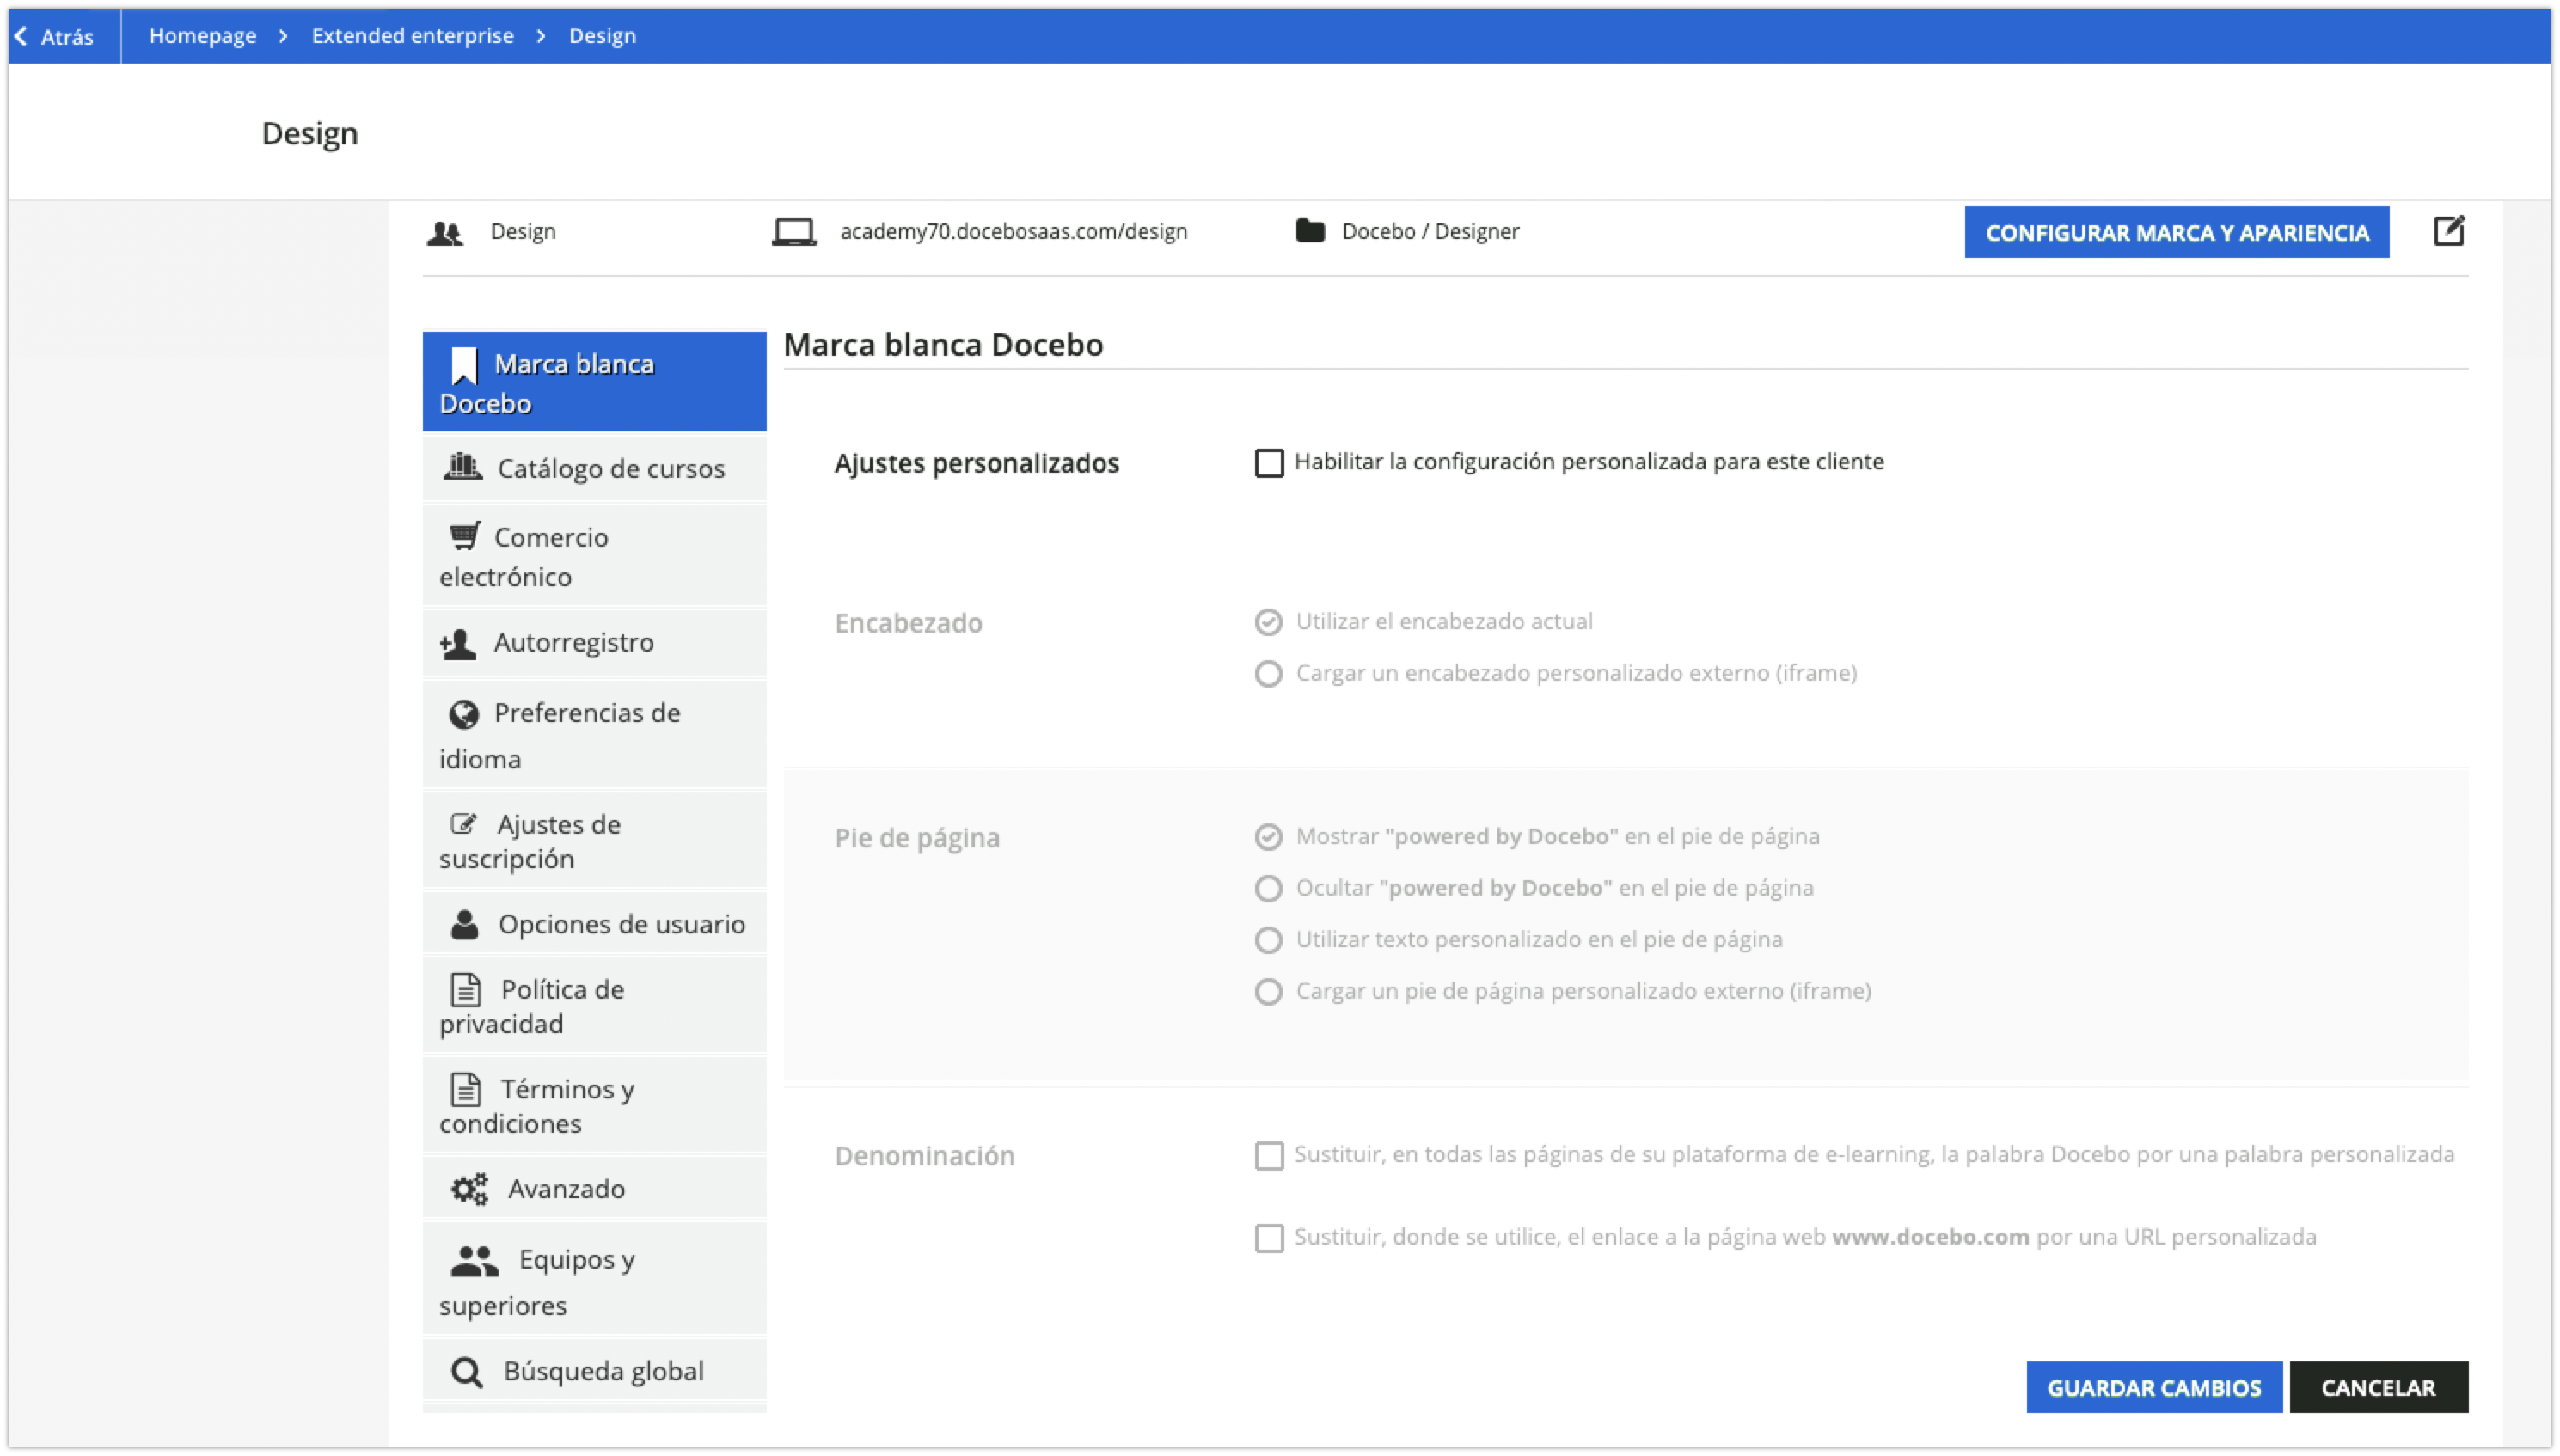The width and height of the screenshot is (2560, 1456).
Task: Click the add-user icon for Autorregistro
Action: coord(458,644)
